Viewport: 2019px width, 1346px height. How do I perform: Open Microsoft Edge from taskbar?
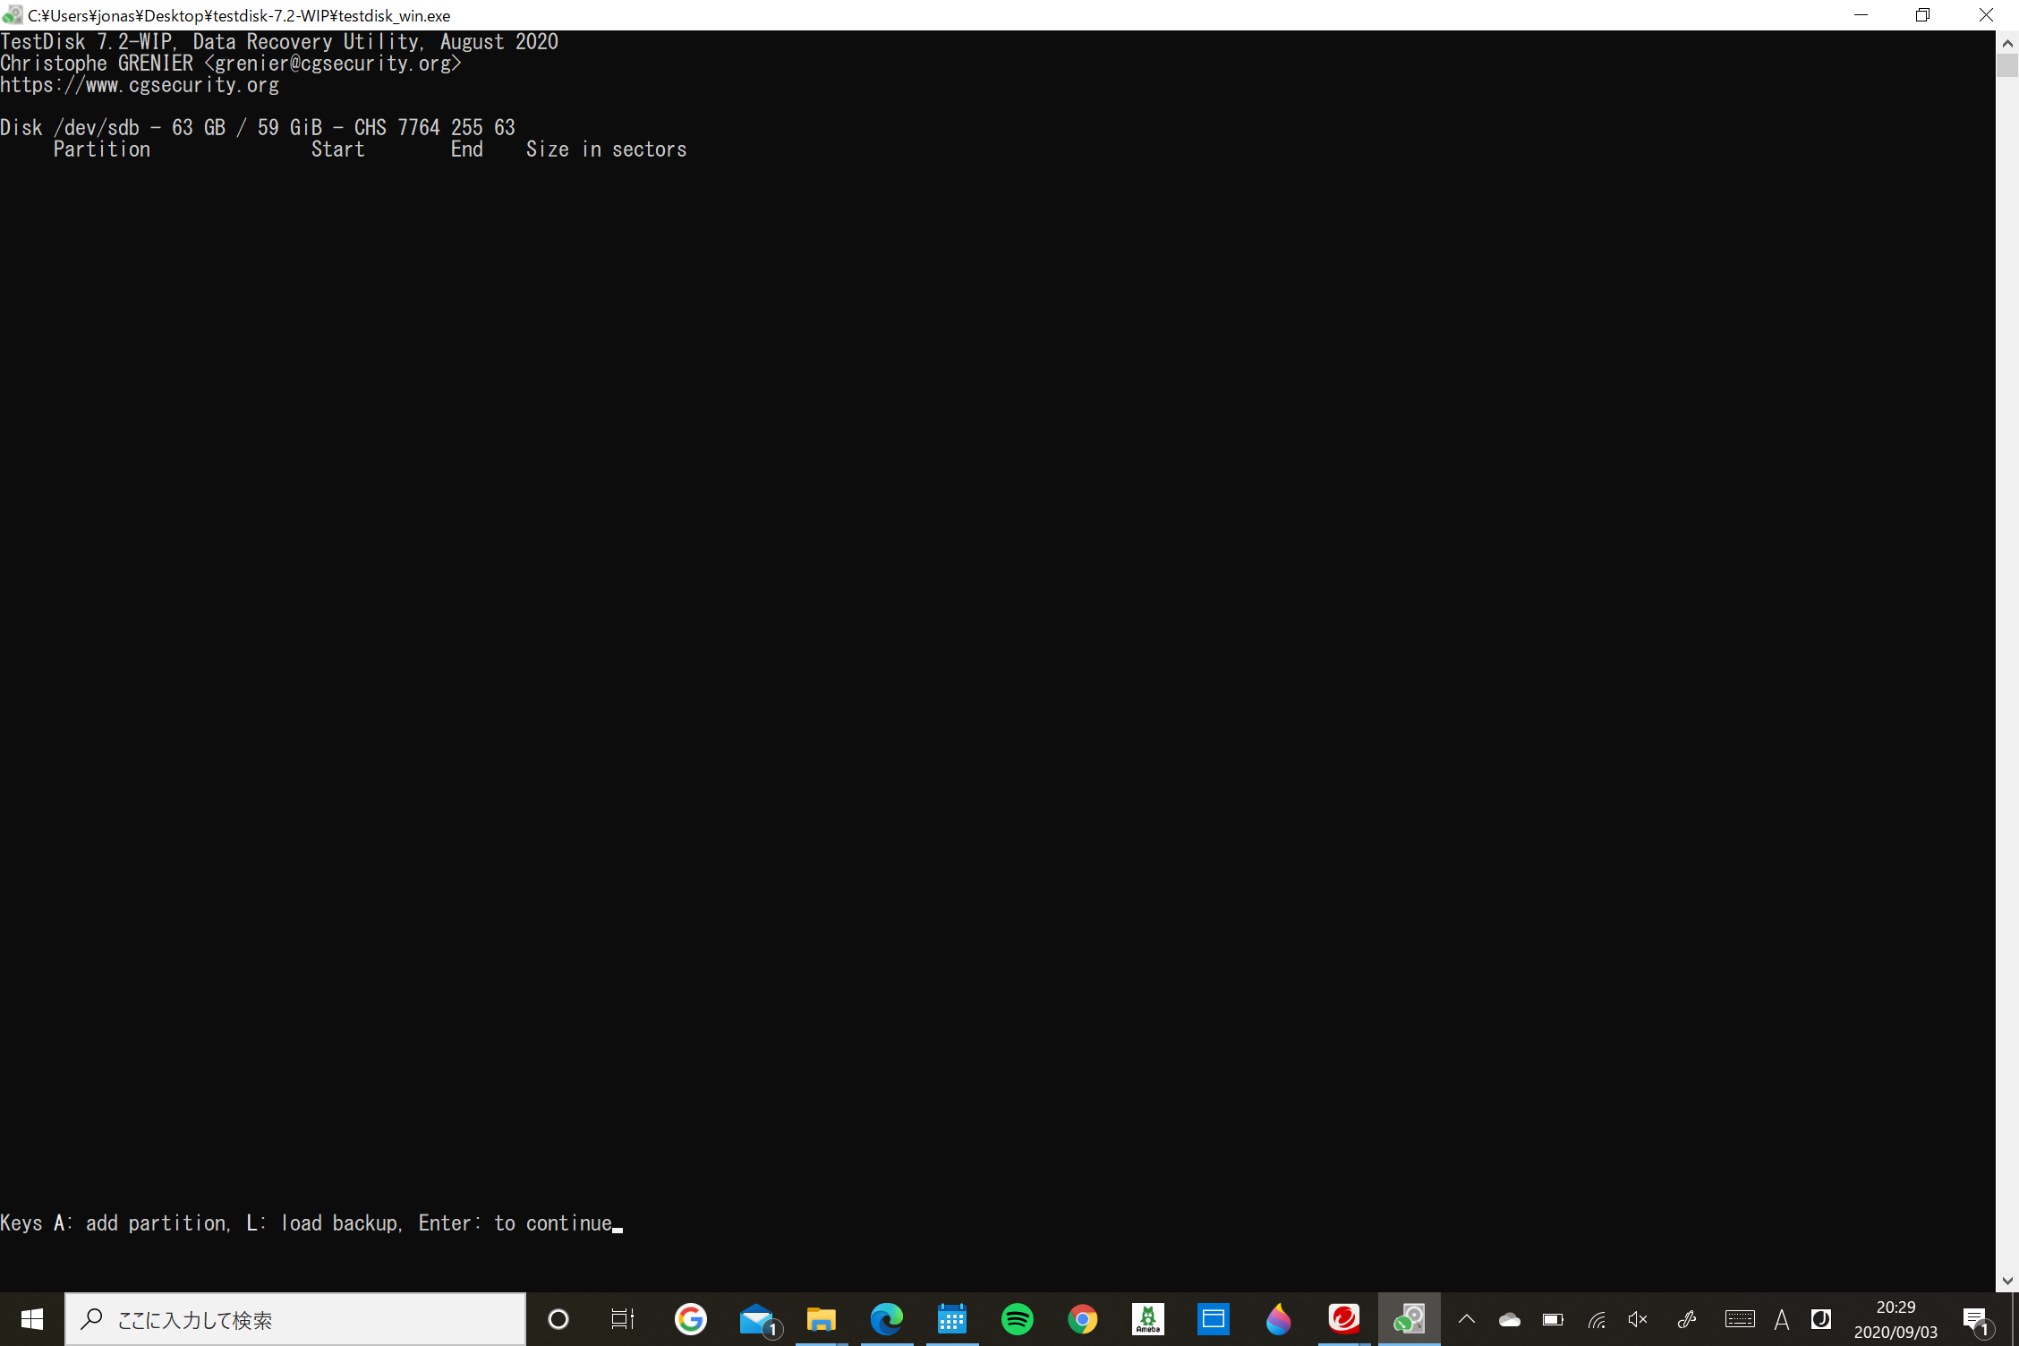pyautogui.click(x=886, y=1319)
